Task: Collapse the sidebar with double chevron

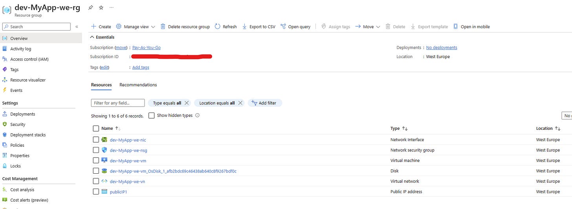Action: pyautogui.click(x=77, y=27)
